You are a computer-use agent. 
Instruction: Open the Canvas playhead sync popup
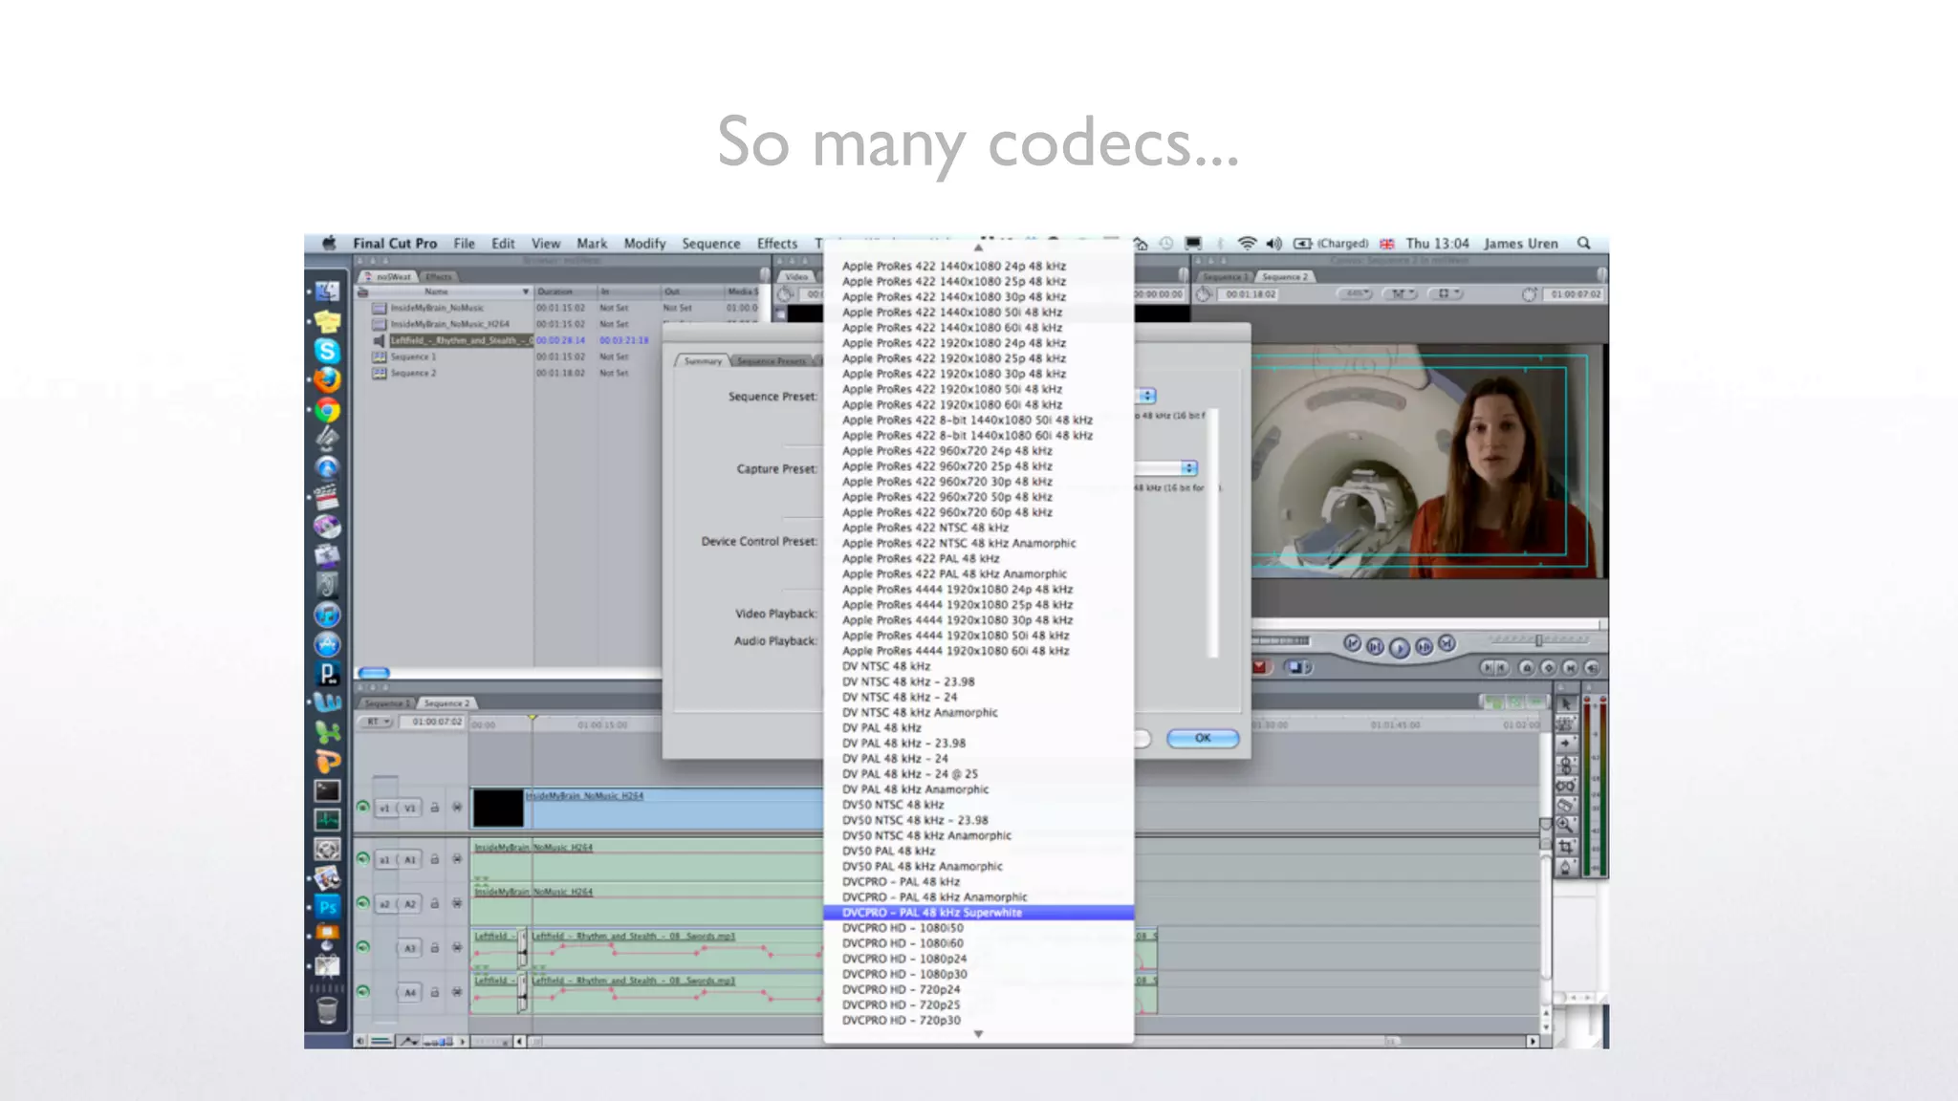point(1401,293)
